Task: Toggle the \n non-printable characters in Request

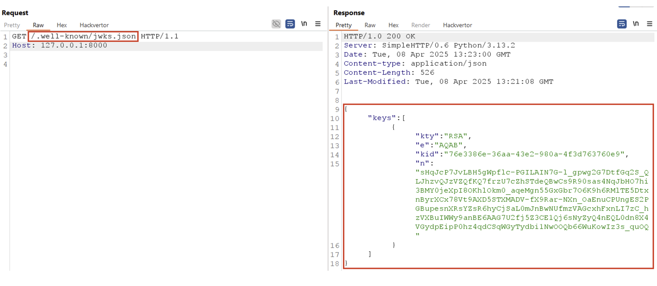Action: click(x=304, y=24)
